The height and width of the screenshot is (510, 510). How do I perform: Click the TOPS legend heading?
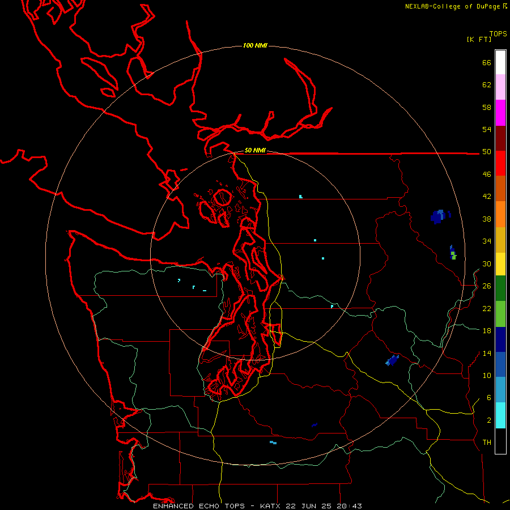(498, 33)
